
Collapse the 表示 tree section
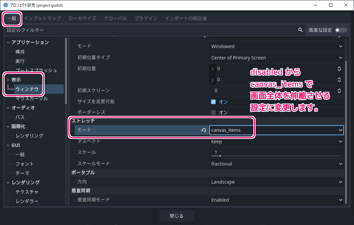(8, 79)
